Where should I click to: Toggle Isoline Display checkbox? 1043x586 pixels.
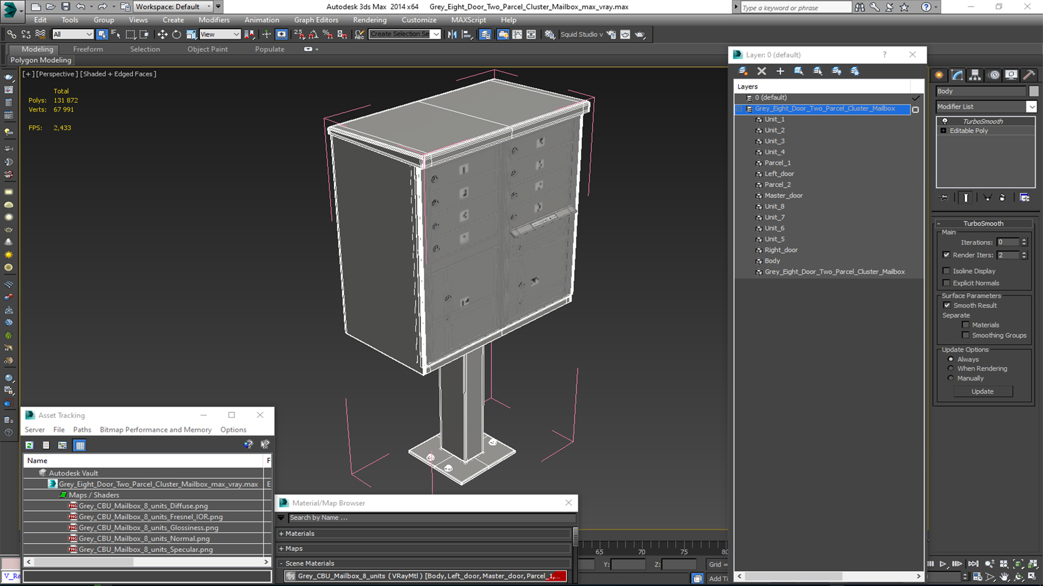coord(946,271)
